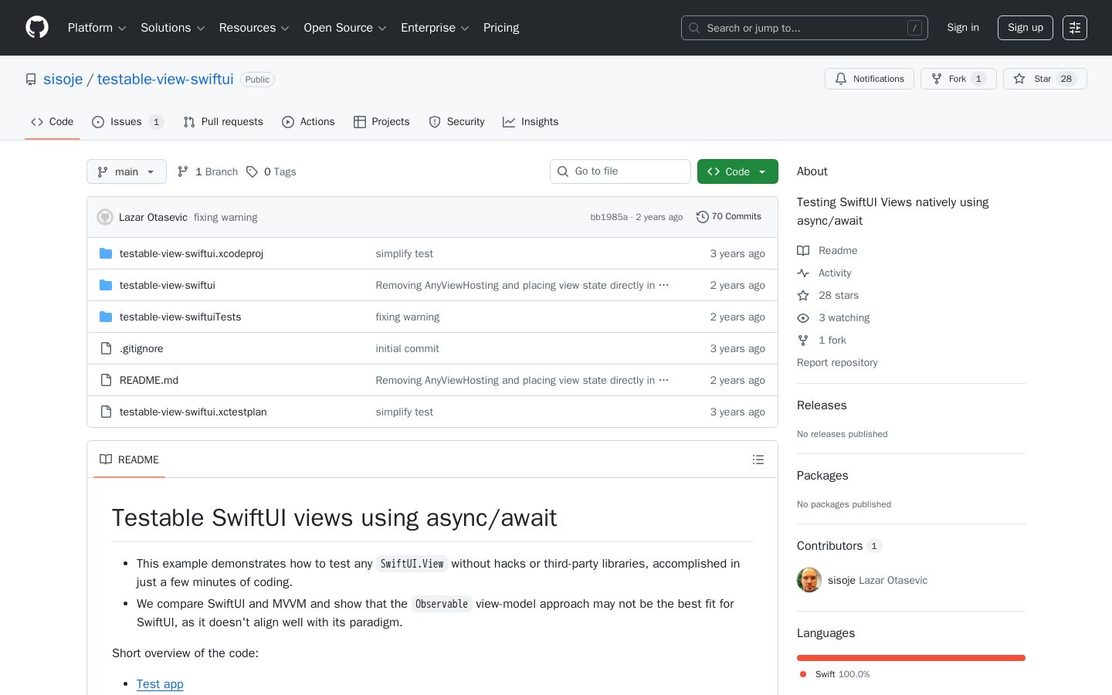The height and width of the screenshot is (695, 1112).
Task: Click the Report repository link
Action: click(x=837, y=362)
